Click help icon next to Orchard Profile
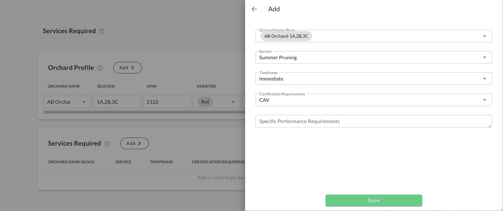 [100, 68]
